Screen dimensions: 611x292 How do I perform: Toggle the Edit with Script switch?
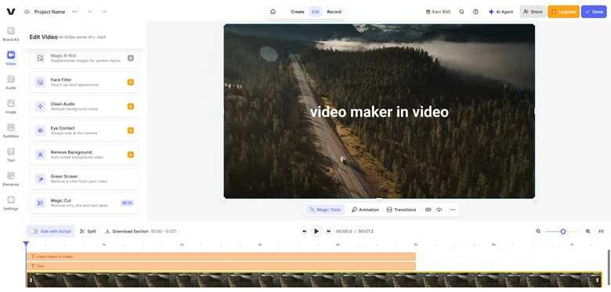pos(34,231)
